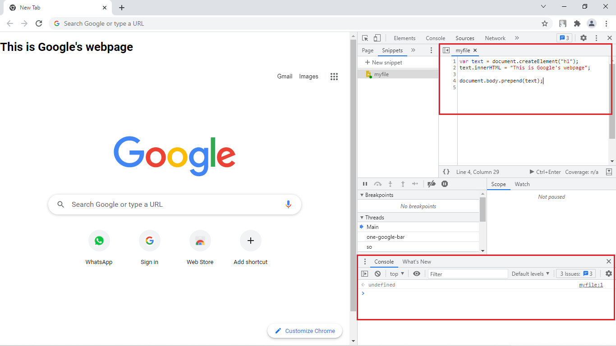Click the Gmail link
Image resolution: width=616 pixels, height=346 pixels.
tap(285, 77)
